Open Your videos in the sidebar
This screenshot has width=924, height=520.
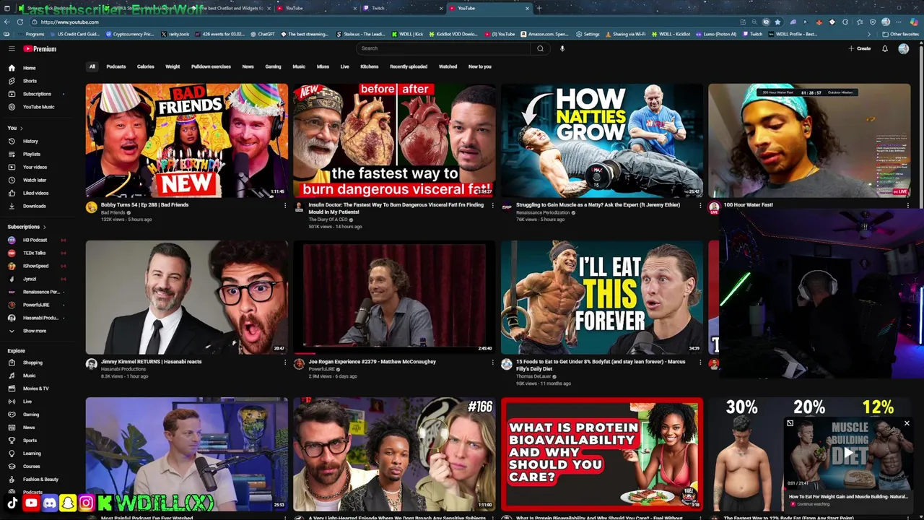coord(35,167)
